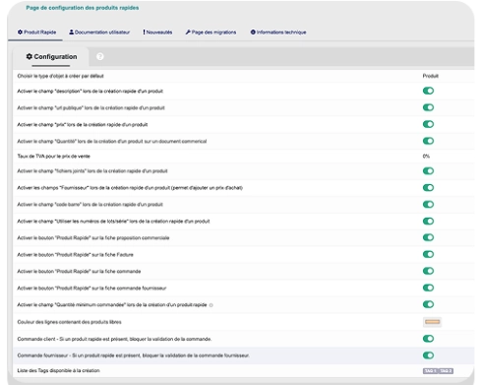The width and height of the screenshot is (482, 385).
Task: Click the gear icon beside Produit Rapide
Action: click(20, 32)
